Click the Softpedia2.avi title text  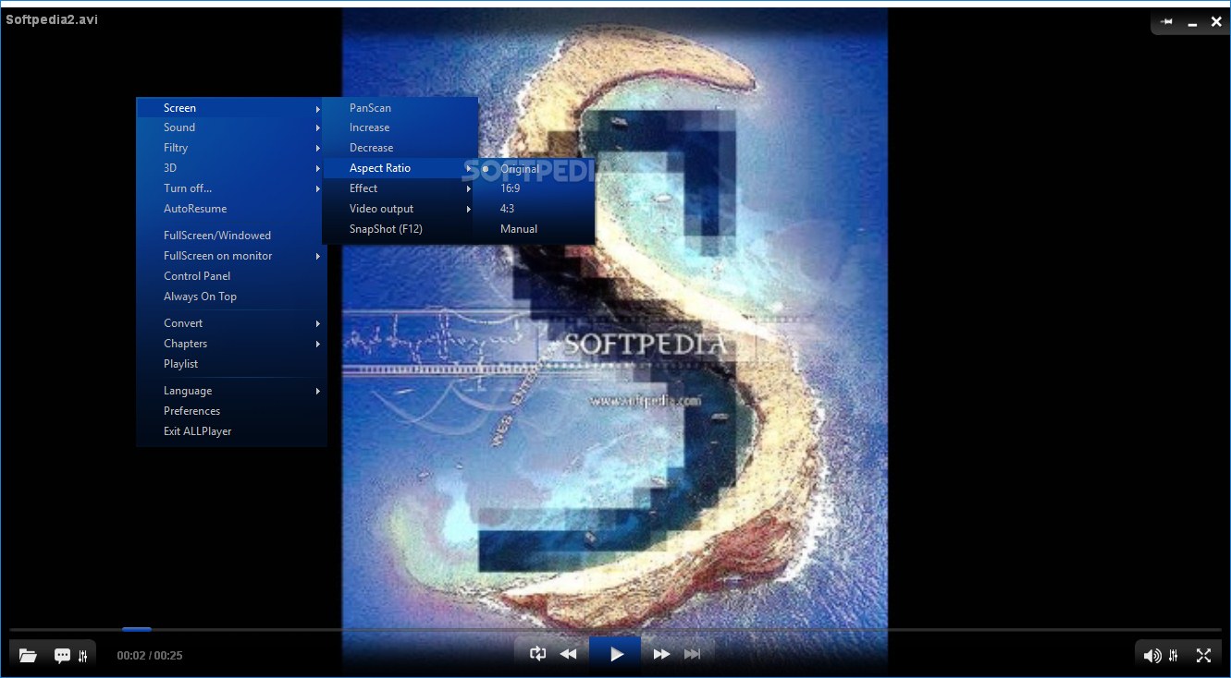(x=52, y=19)
